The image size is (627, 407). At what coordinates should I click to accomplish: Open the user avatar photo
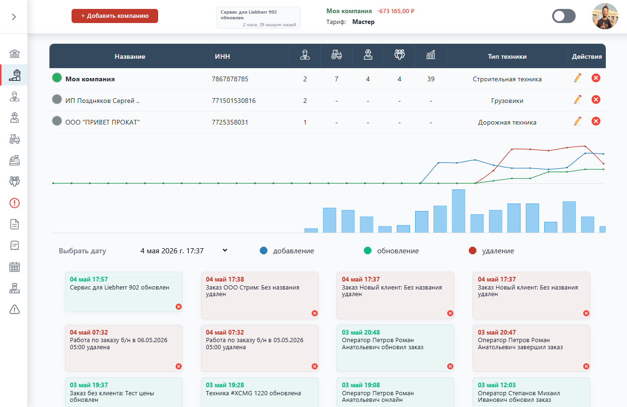605,16
